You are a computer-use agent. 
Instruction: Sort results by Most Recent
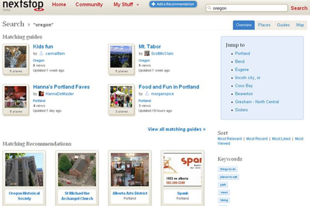tap(257, 139)
